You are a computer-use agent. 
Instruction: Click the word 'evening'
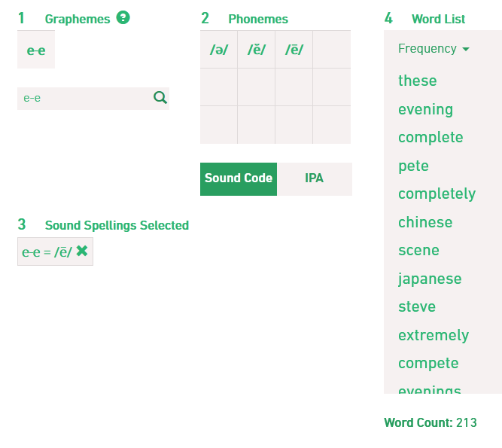[x=425, y=110]
